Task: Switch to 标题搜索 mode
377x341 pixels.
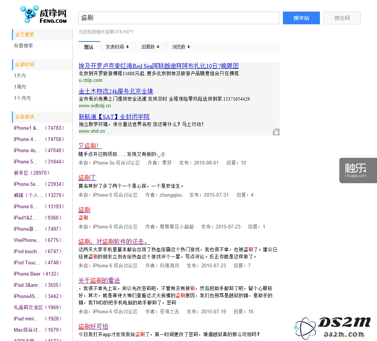Action: coord(24,46)
